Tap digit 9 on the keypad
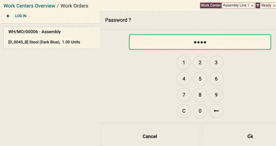 point(216,95)
